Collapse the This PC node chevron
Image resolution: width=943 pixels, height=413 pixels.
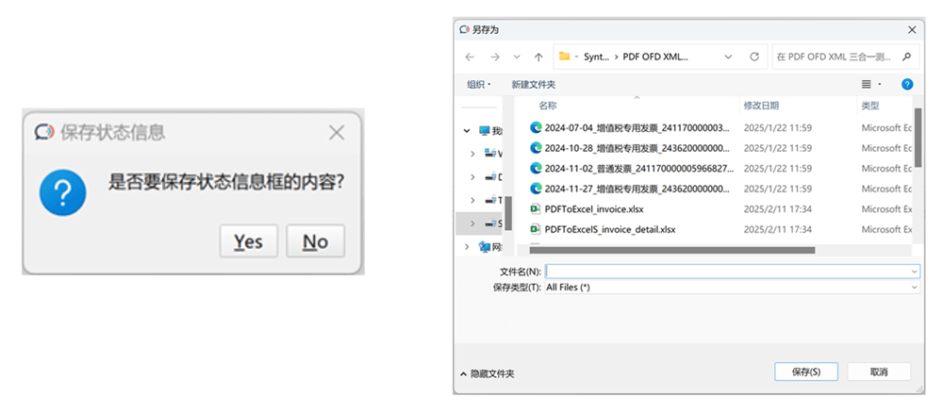click(x=467, y=130)
